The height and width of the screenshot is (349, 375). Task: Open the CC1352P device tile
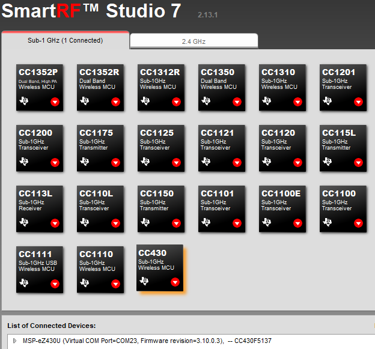point(40,88)
